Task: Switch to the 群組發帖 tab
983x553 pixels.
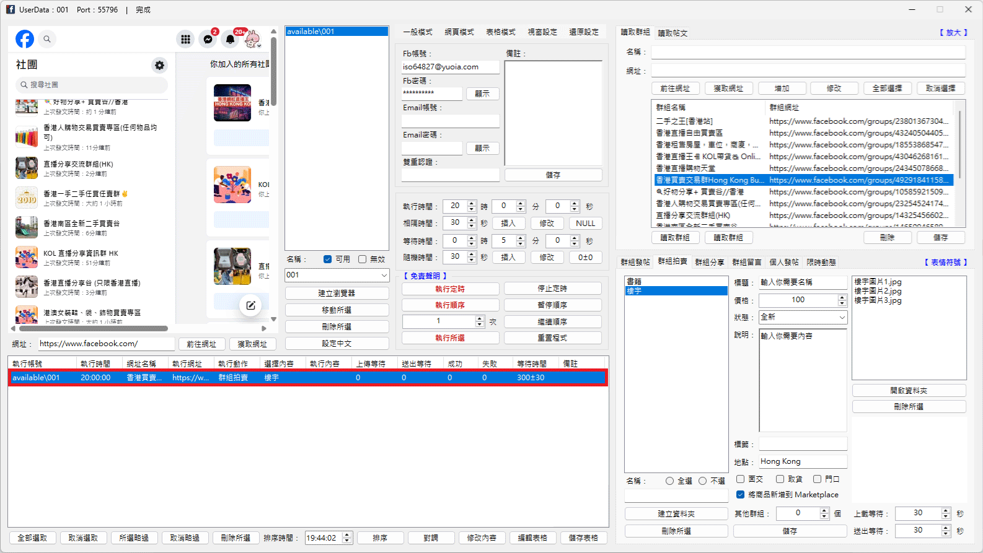Action: [635, 263]
